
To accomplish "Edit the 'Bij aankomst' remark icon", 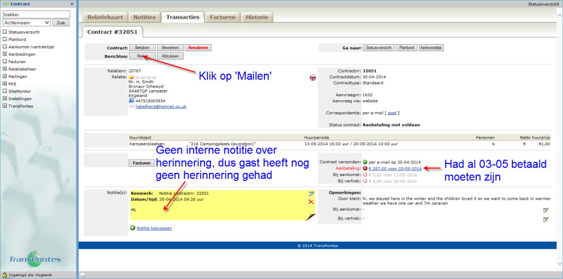I will tap(545, 210).
